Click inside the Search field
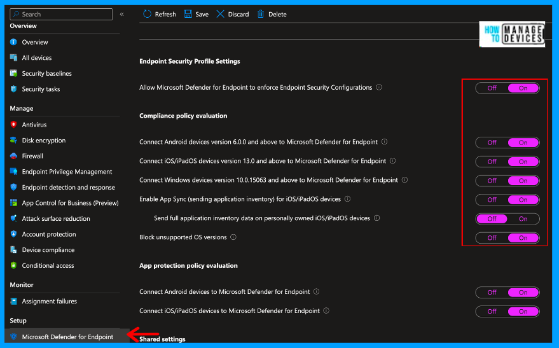559x348 pixels. 61,14
